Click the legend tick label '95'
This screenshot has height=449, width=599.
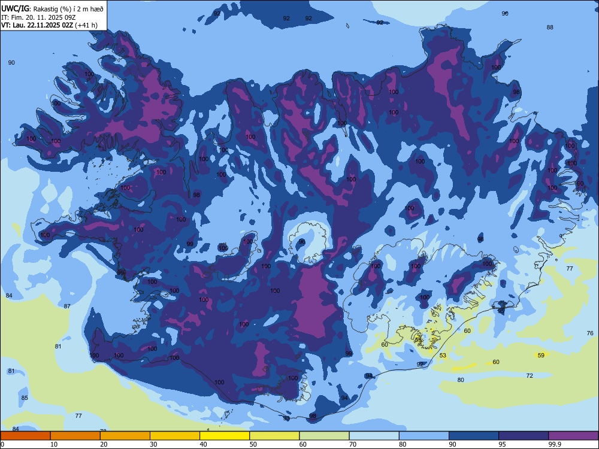502,444
